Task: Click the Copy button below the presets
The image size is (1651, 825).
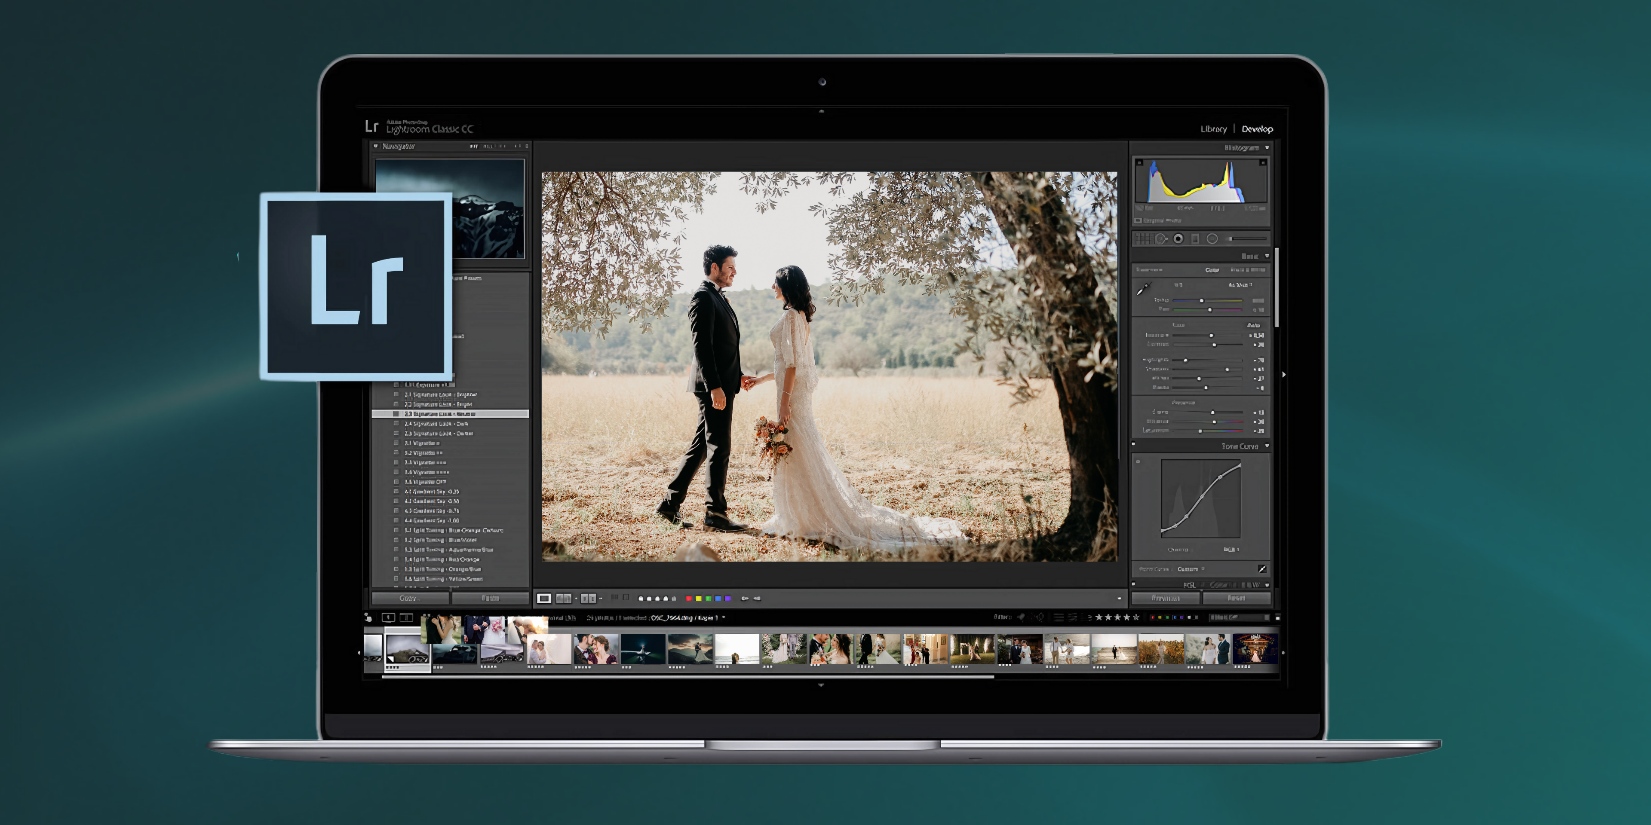Action: point(410,597)
